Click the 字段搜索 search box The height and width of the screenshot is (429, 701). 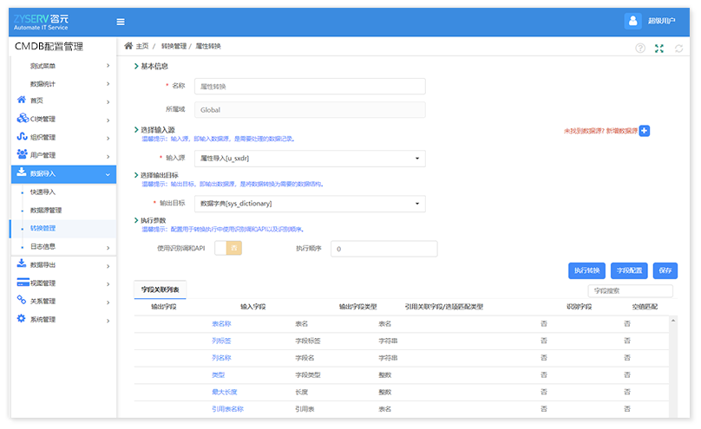[x=618, y=291]
